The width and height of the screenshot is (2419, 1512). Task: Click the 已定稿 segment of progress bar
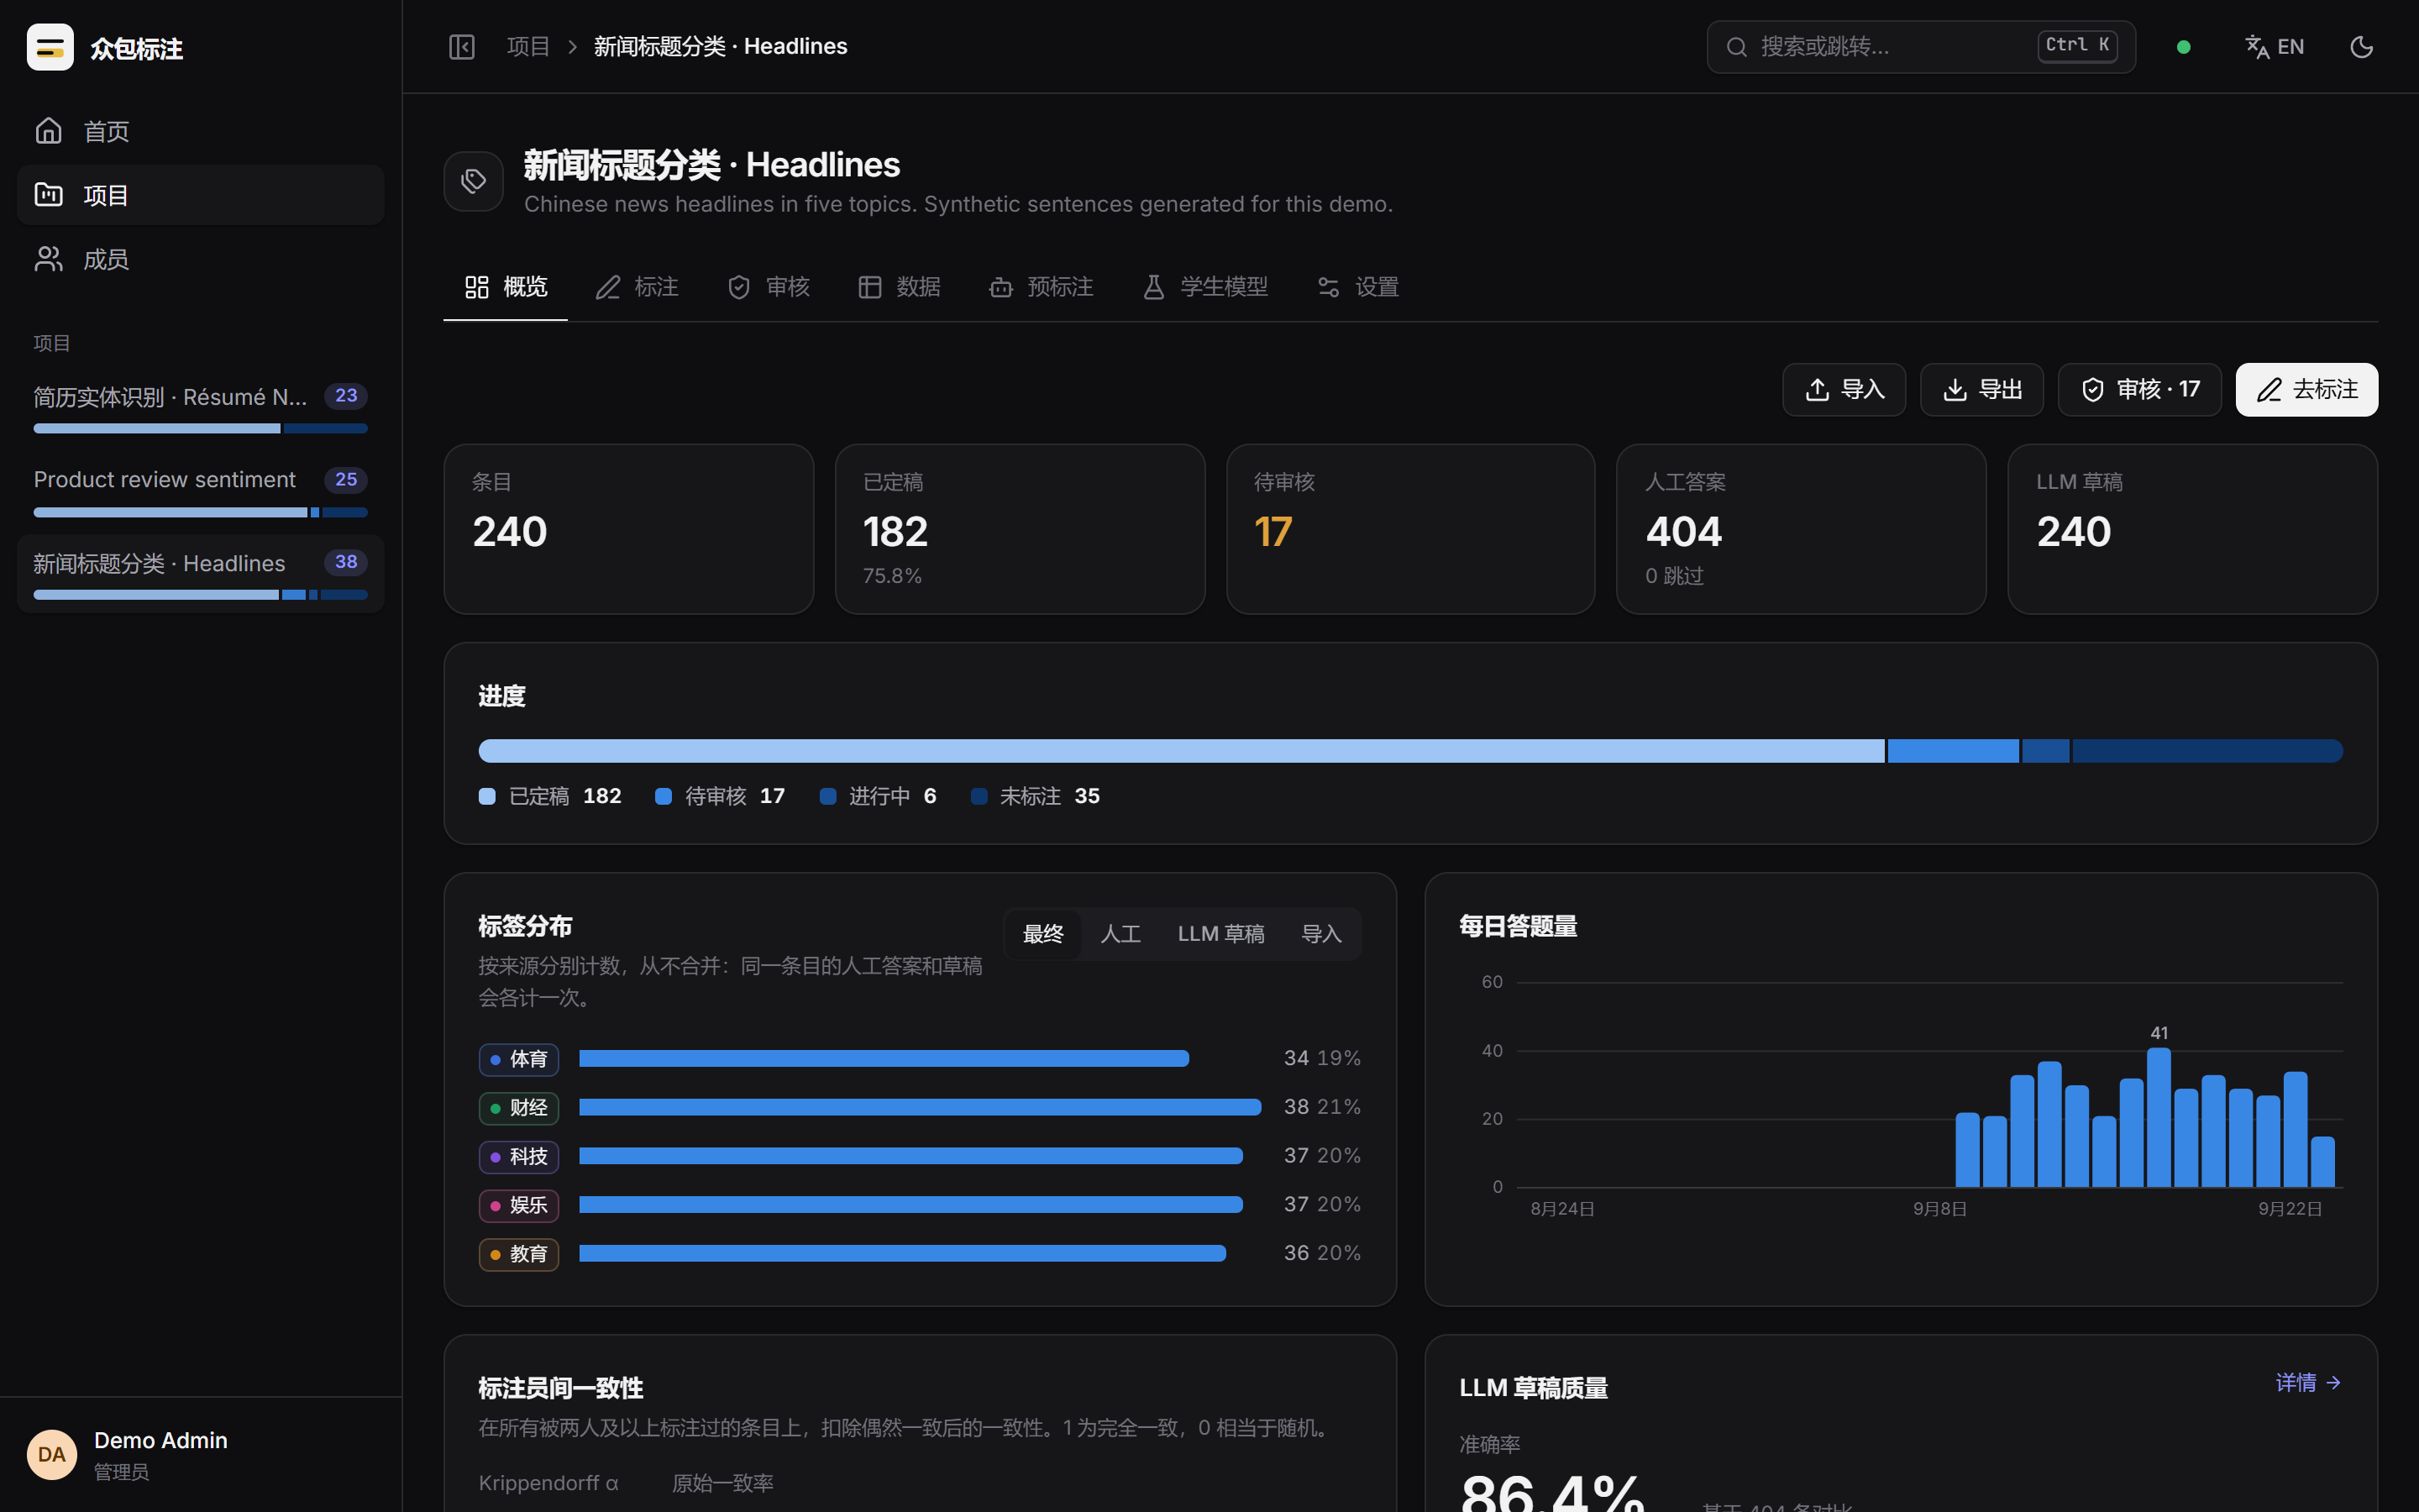(1180, 751)
